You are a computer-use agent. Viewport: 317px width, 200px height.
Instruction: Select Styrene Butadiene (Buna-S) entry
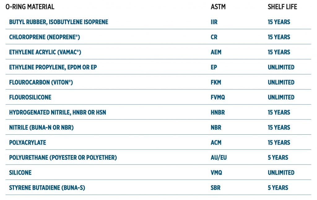47,188
